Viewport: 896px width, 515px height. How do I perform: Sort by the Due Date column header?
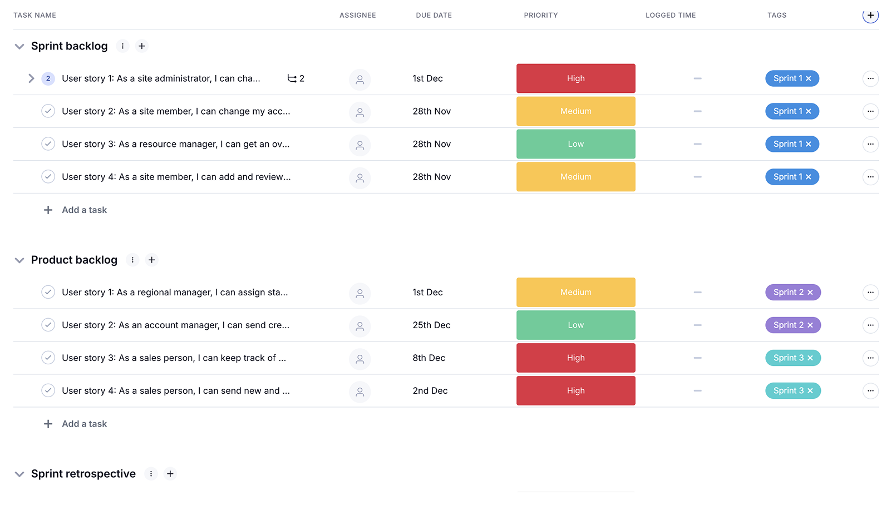pyautogui.click(x=434, y=16)
